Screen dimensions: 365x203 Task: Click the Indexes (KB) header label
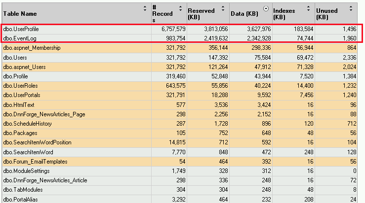(x=284, y=14)
